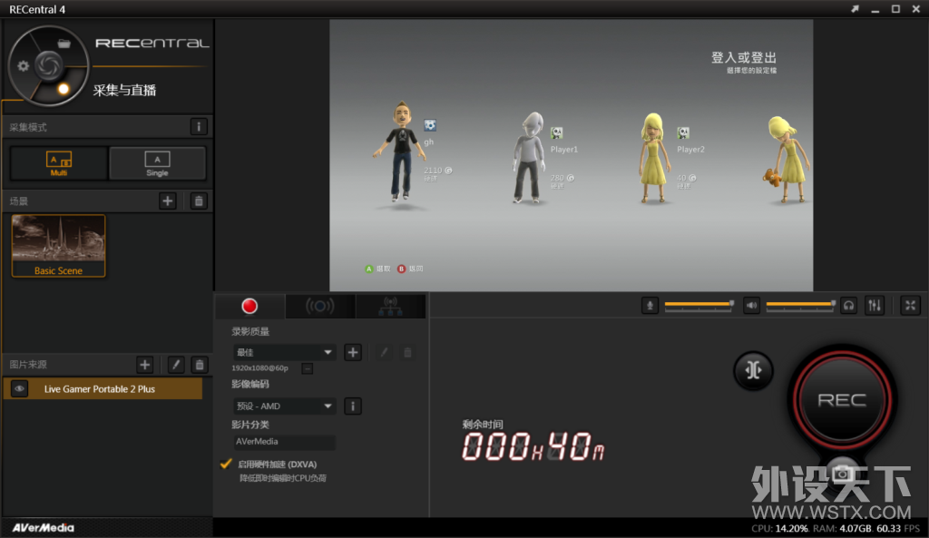
Task: Adjust the microphone volume slider
Action: pyautogui.click(x=699, y=305)
